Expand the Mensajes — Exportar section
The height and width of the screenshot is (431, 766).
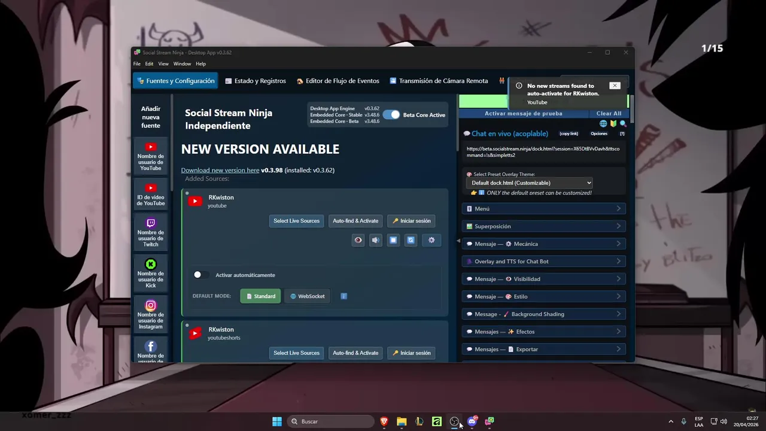tap(544, 349)
